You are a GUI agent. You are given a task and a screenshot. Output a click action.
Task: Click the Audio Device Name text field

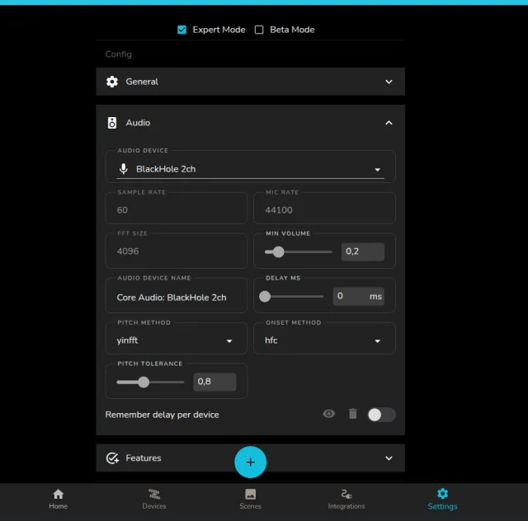coord(176,296)
